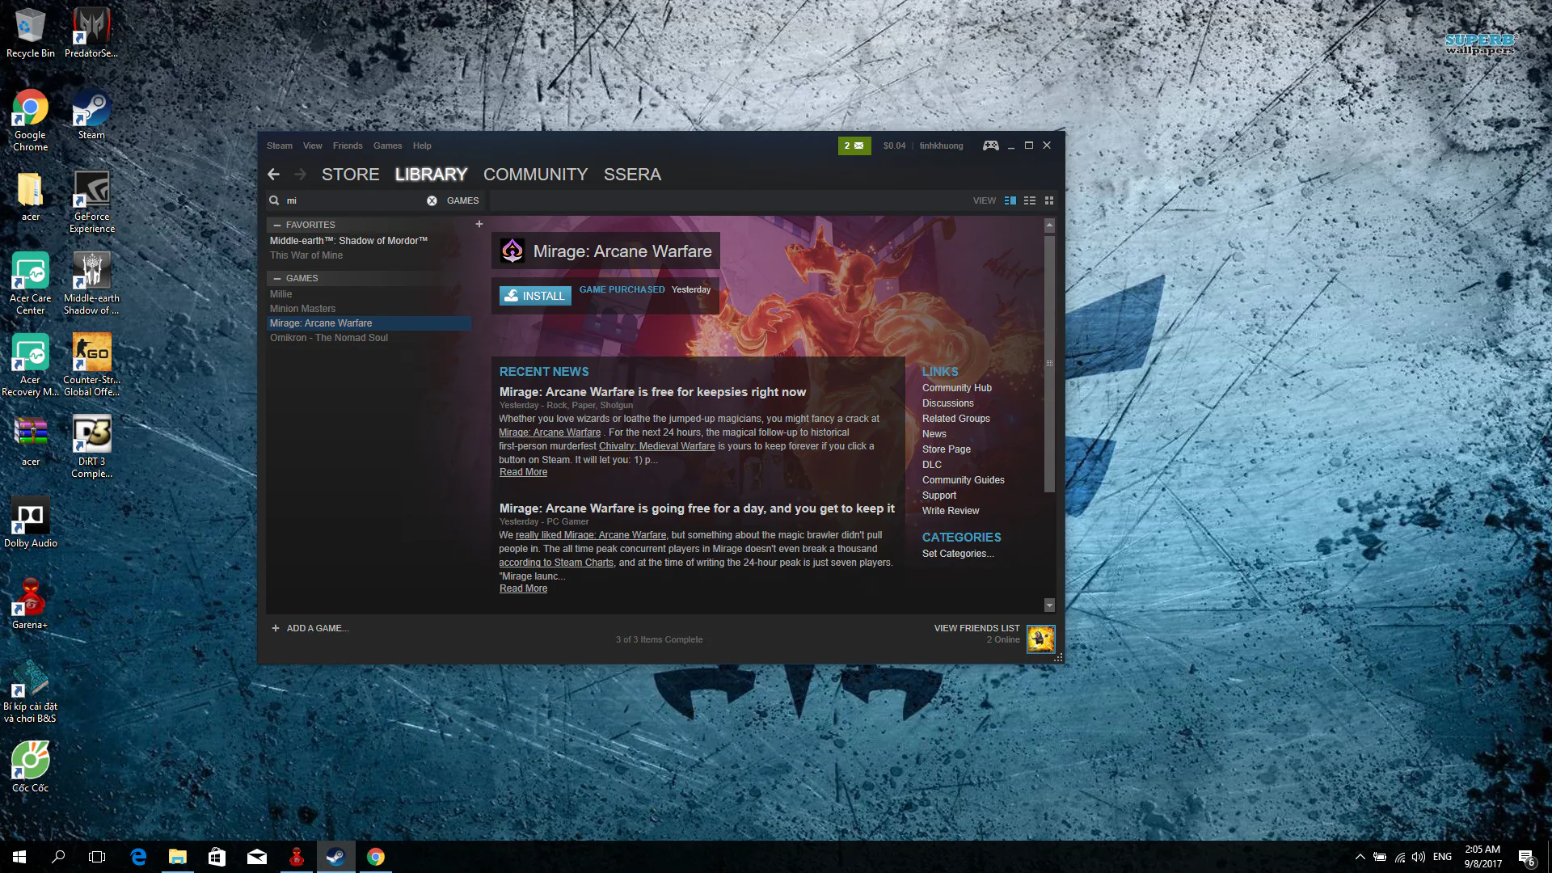Click the friends list avatar thumbnail
This screenshot has width=1552, height=873.
pos(1040,639)
